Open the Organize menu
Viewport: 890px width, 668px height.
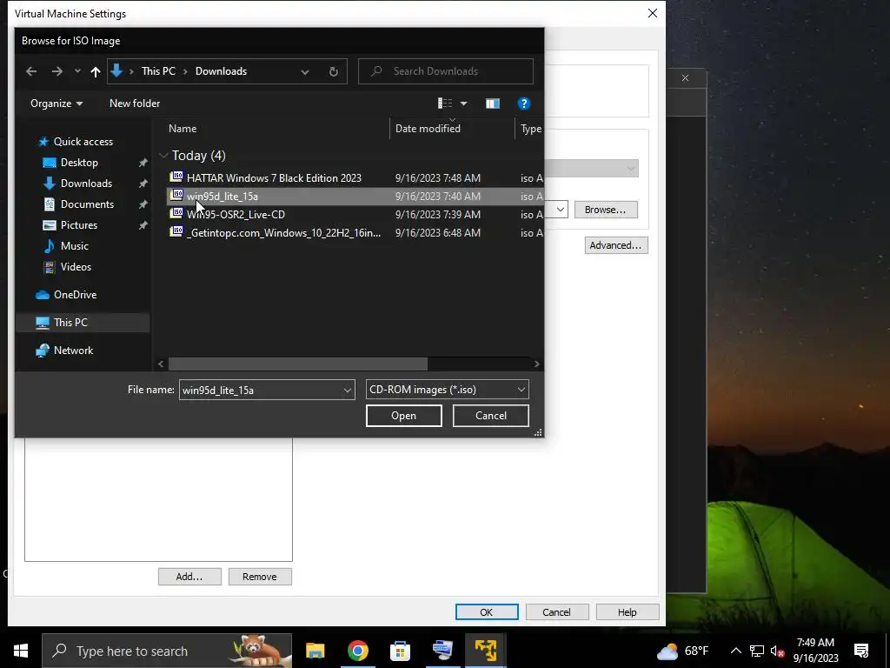(x=56, y=104)
